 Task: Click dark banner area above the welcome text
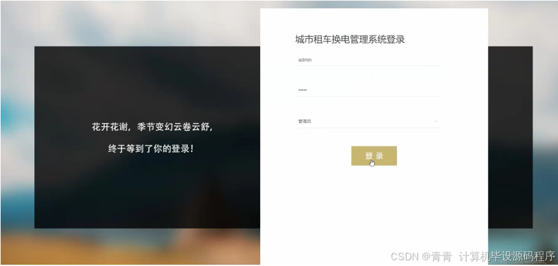[x=148, y=82]
